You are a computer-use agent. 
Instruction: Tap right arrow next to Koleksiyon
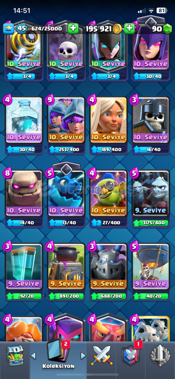tap(83, 355)
